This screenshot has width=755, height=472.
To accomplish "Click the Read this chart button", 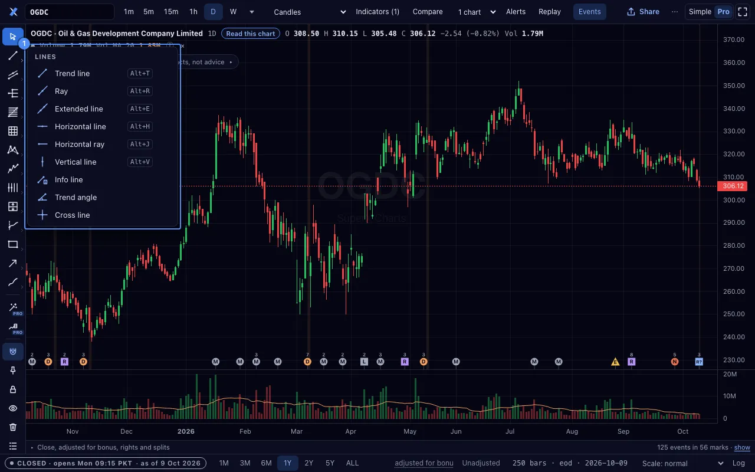I will [251, 34].
